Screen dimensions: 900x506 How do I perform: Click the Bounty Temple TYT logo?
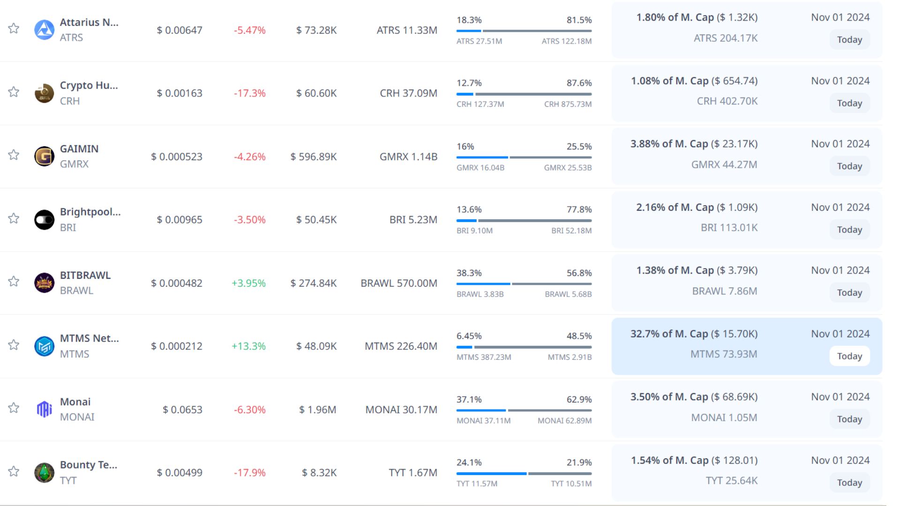click(44, 473)
